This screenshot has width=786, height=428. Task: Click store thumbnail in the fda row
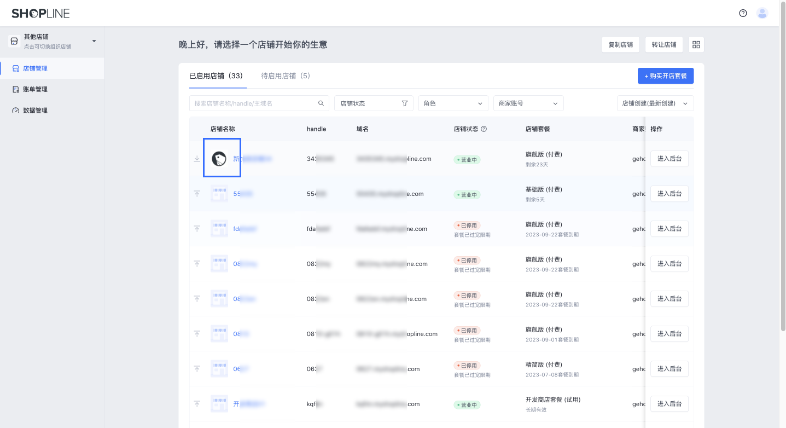pos(219,229)
